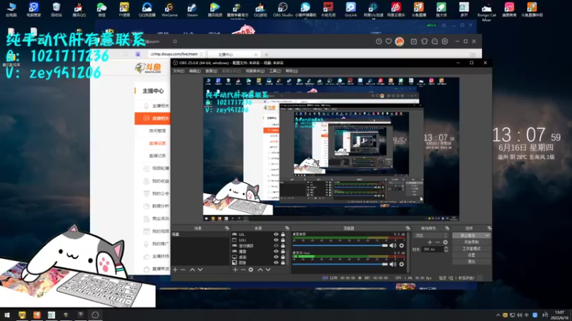This screenshot has width=572, height=321.
Task: Open the 工具 menu in OBS
Action: [x=275, y=71]
